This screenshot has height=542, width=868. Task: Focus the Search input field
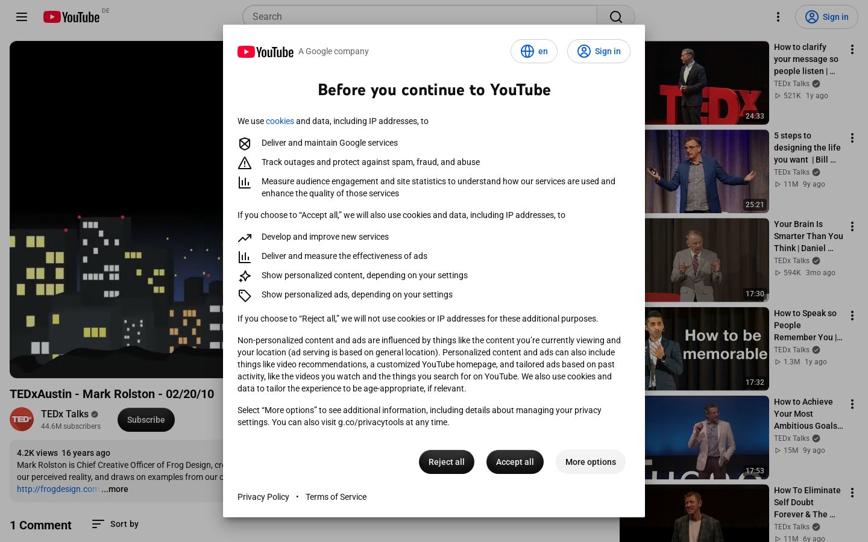(420, 17)
